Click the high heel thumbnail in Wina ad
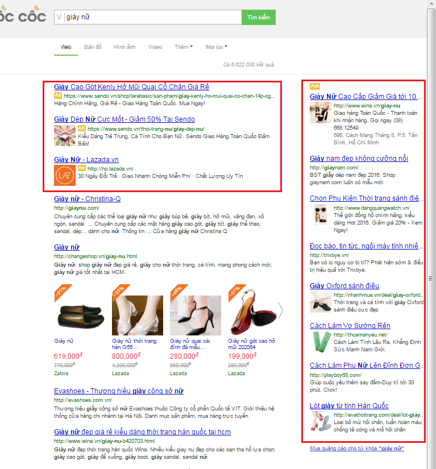Viewport: 436px width, 469px height. pos(320,113)
